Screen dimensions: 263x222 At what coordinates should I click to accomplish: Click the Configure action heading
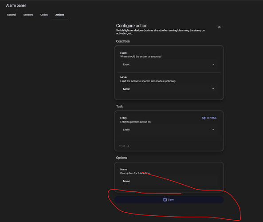[132, 26]
